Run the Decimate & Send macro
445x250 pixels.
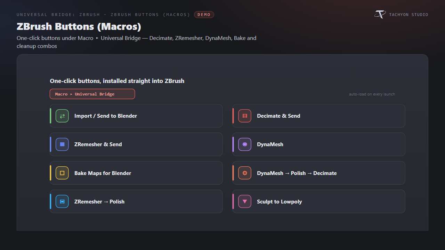[x=319, y=116]
